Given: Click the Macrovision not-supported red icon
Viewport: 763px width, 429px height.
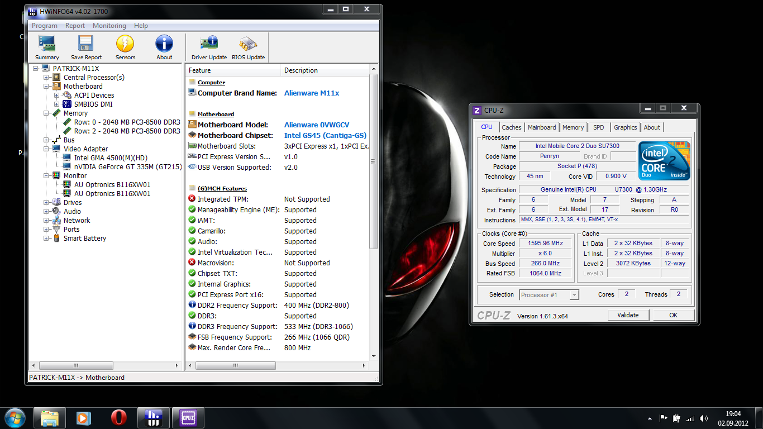Looking at the screenshot, I should [192, 263].
